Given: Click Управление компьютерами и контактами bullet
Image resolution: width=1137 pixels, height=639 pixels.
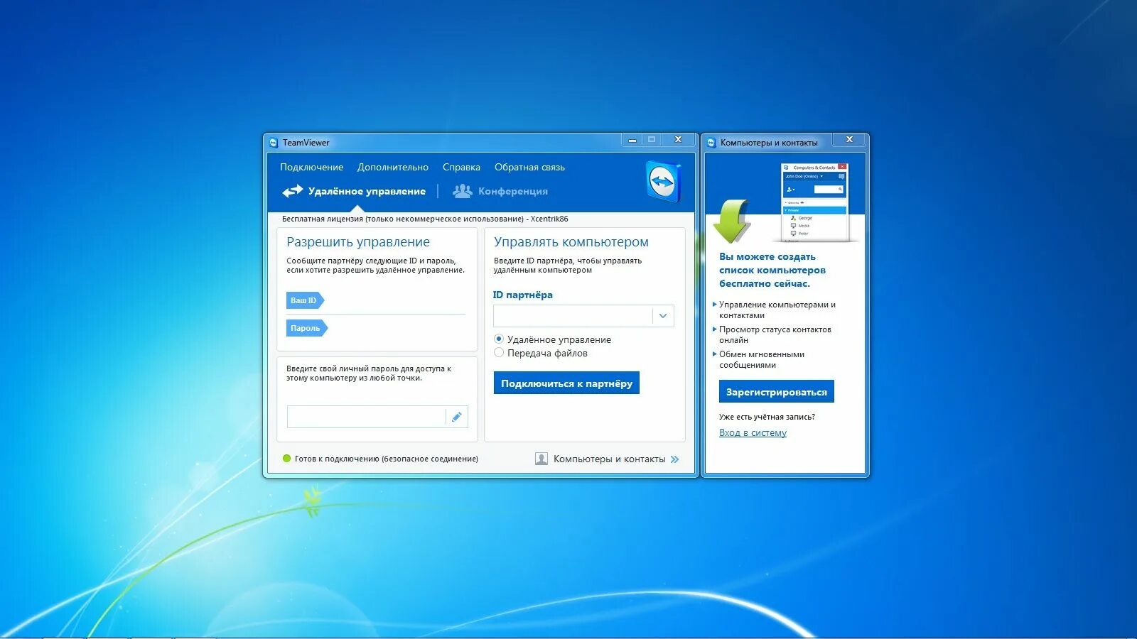Looking at the screenshot, I should point(777,310).
